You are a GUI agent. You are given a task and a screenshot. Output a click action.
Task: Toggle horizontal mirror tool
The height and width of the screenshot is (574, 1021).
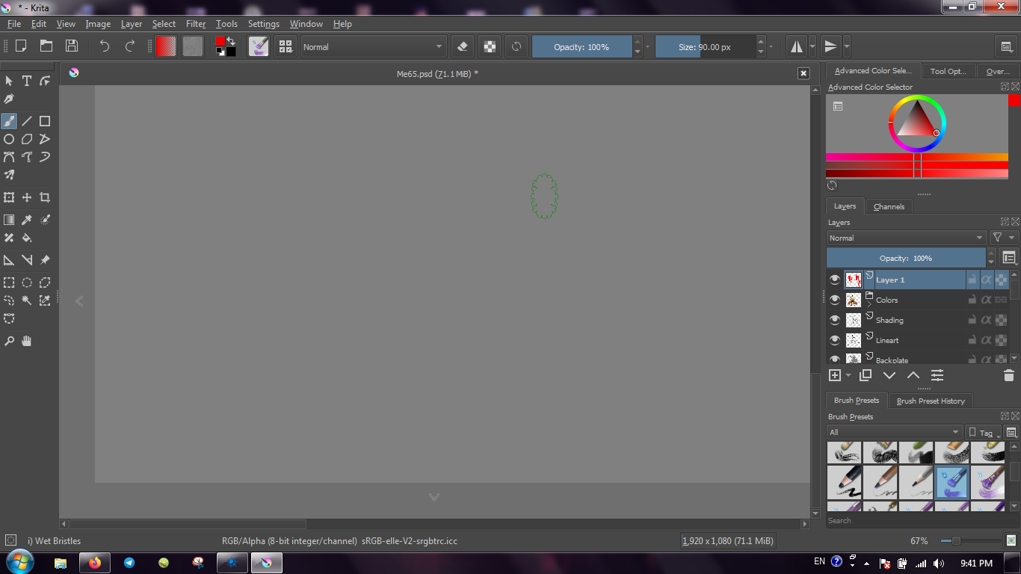[797, 46]
